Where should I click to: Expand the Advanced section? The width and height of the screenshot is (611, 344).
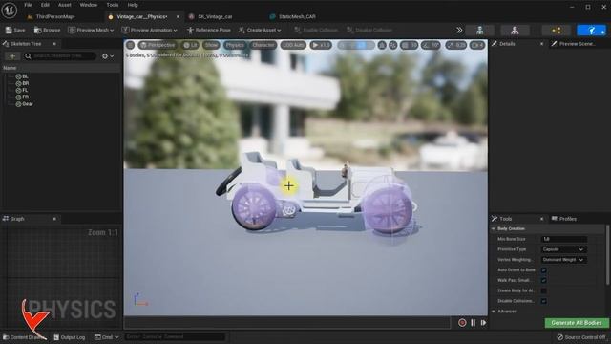pos(494,312)
